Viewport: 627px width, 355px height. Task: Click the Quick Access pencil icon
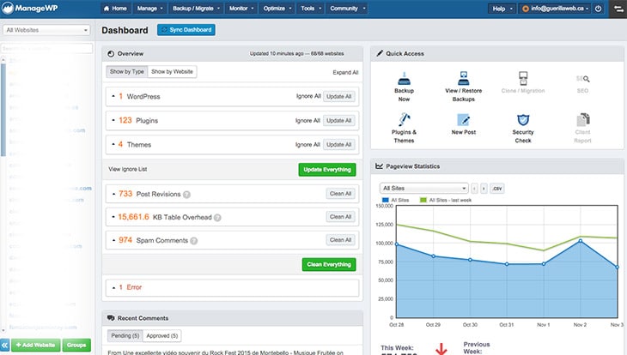(380, 53)
